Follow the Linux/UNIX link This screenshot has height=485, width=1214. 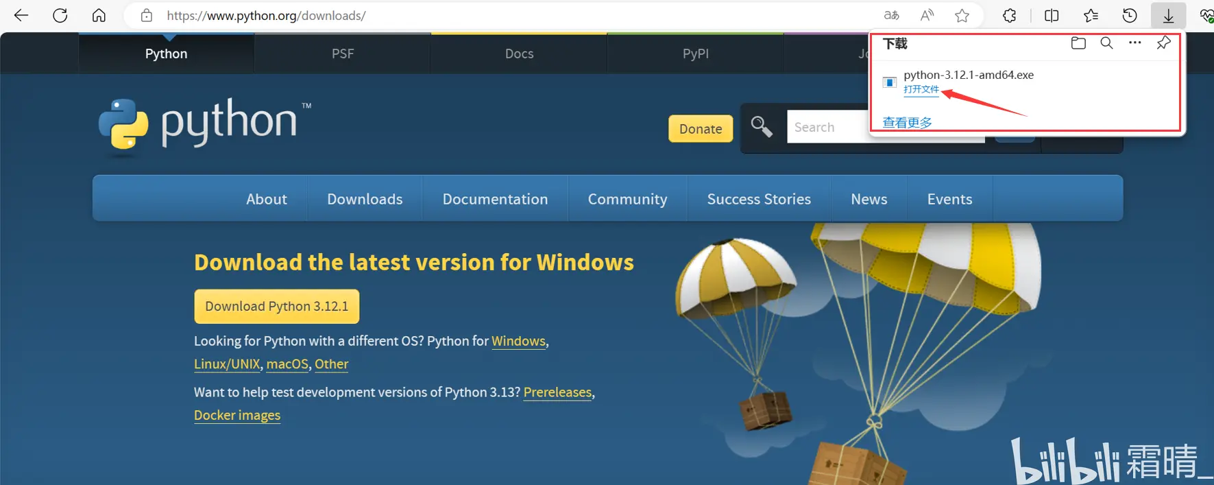(227, 364)
